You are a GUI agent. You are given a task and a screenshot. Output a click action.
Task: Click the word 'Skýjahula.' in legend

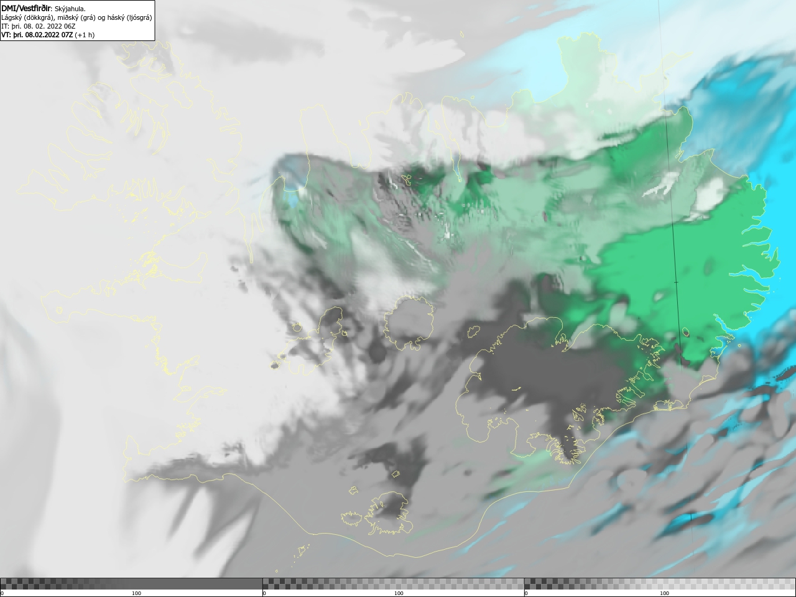tap(70, 9)
